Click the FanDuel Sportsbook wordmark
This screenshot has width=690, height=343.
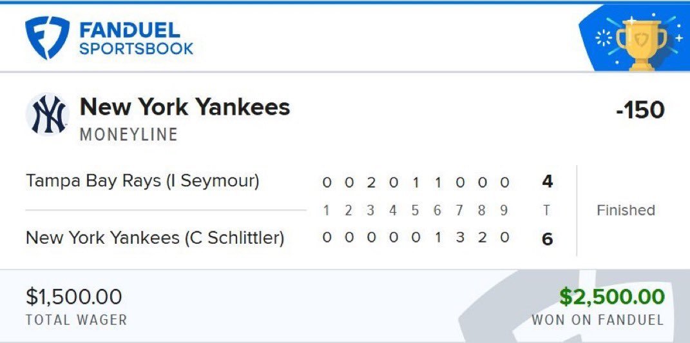136,39
